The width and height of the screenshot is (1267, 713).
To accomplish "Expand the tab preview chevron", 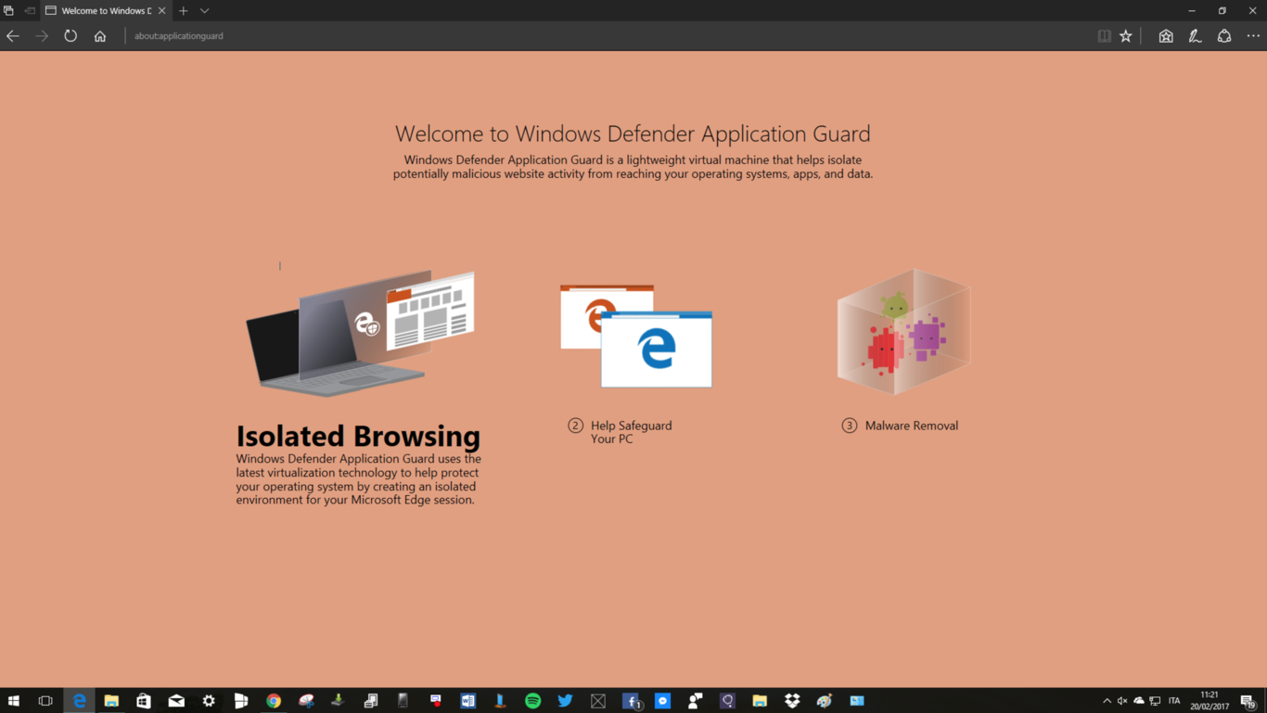I will [205, 11].
